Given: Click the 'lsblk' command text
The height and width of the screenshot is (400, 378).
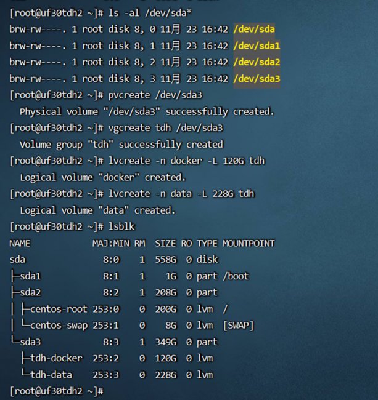Looking at the screenshot, I should pos(121,227).
